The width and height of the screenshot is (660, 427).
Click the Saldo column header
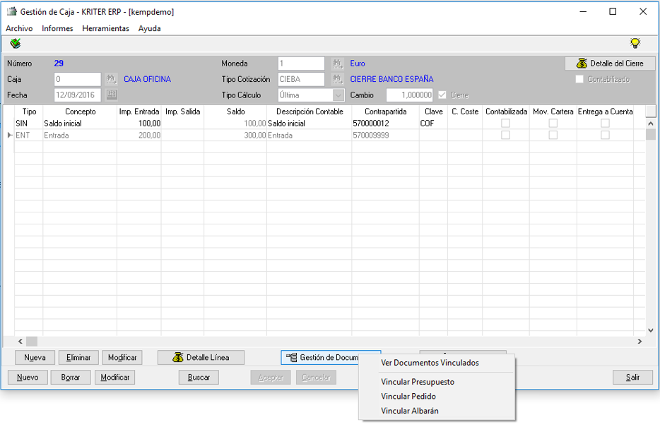coord(235,112)
